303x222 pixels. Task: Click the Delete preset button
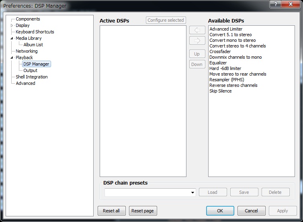coord(275,192)
